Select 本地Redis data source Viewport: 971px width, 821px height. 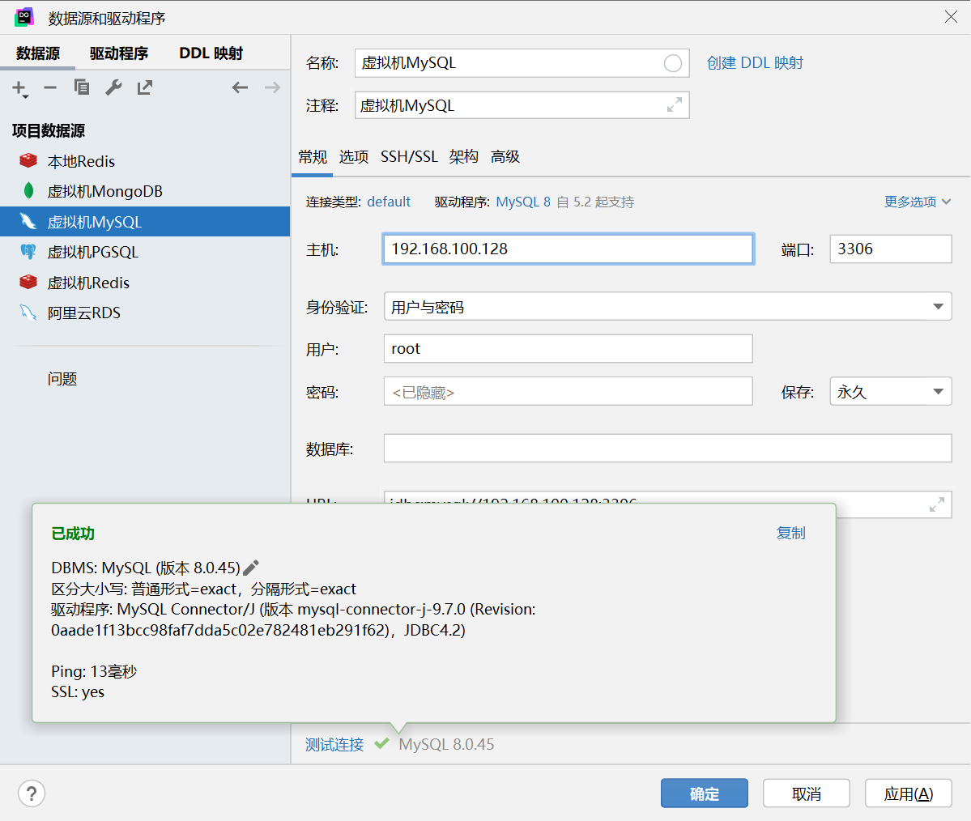tap(145, 161)
